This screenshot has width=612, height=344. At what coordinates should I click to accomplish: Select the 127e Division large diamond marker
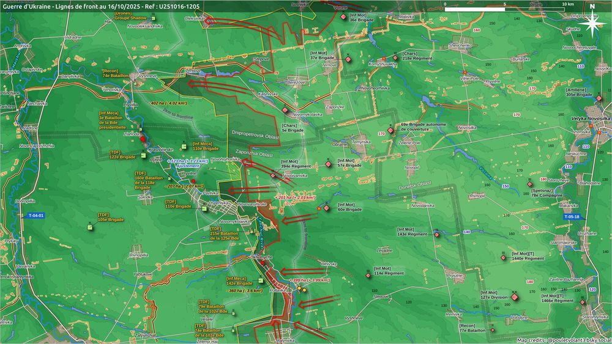515,297
